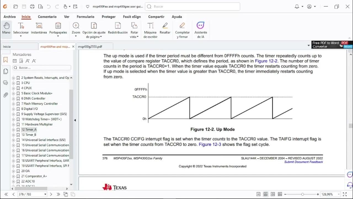Click the increase bookmark font size icon
The image size is (353, 199).
click(x=28, y=61)
